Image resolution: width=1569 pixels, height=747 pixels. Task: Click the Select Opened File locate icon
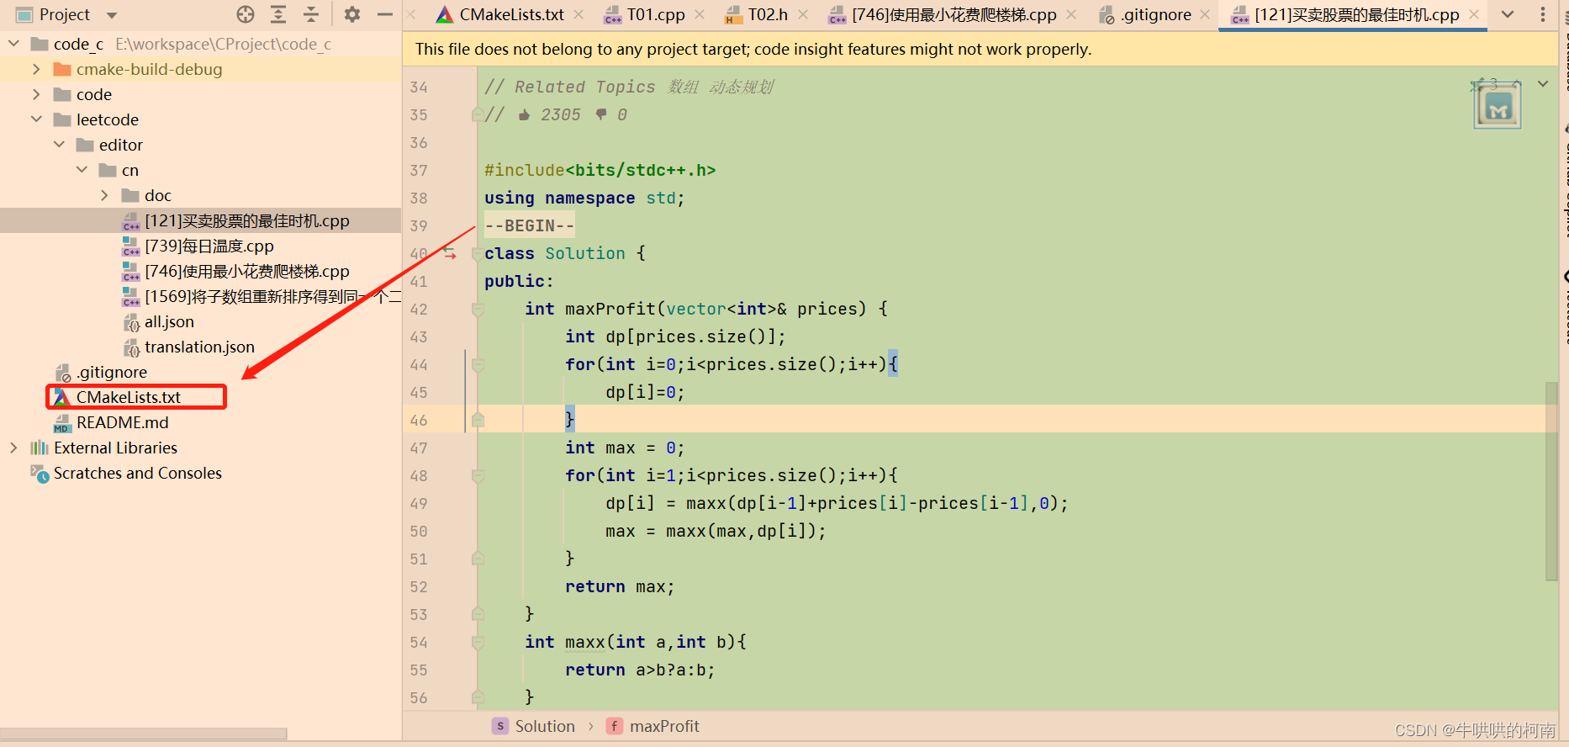click(x=246, y=14)
